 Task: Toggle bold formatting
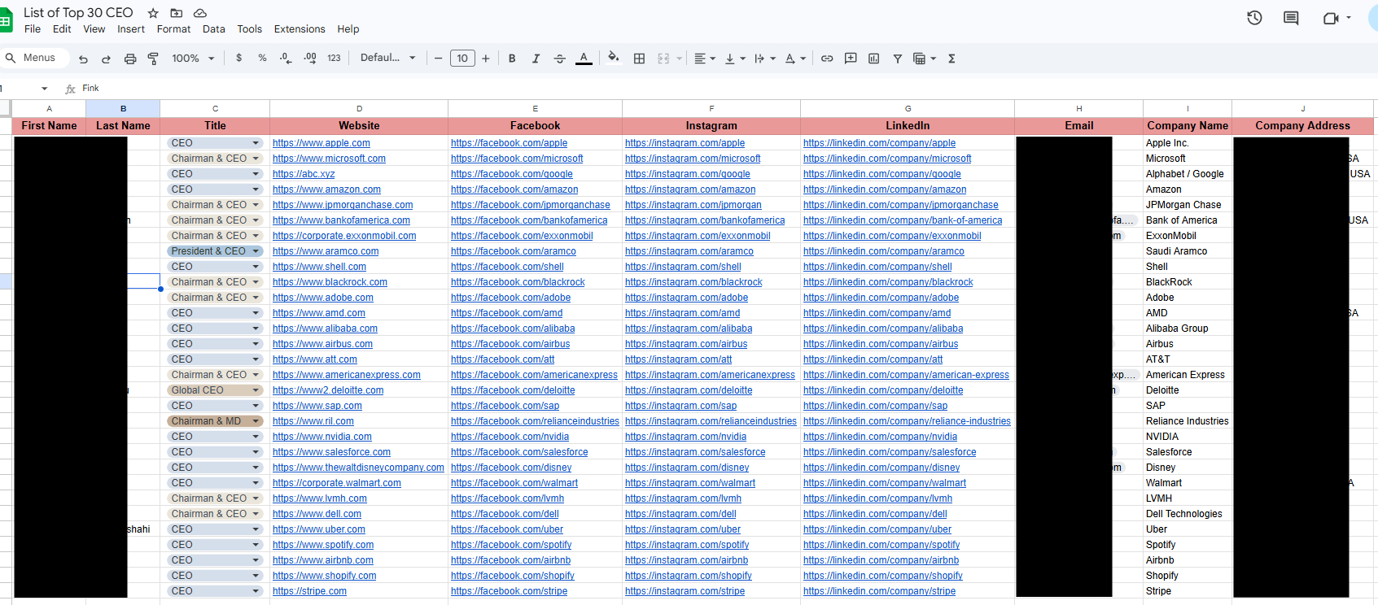coord(512,59)
